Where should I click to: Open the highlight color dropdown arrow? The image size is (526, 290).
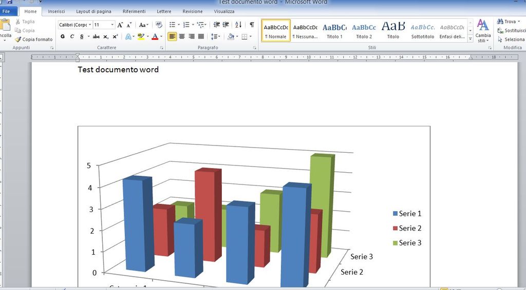coord(147,36)
